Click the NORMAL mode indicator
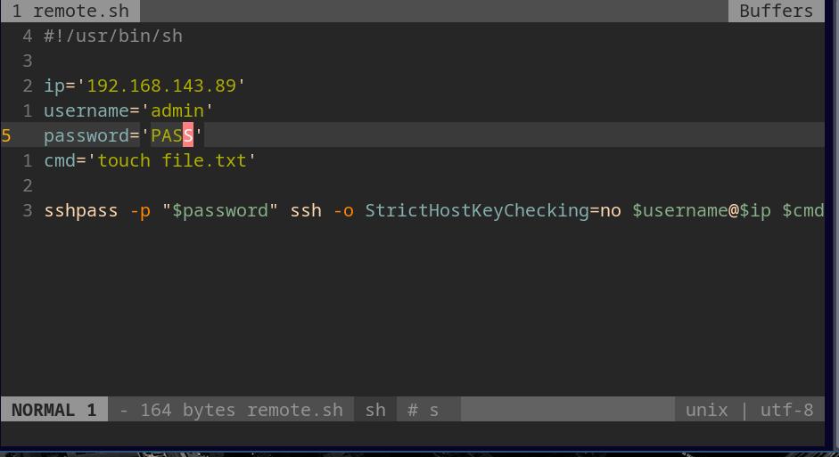The height and width of the screenshot is (457, 839). [x=54, y=410]
